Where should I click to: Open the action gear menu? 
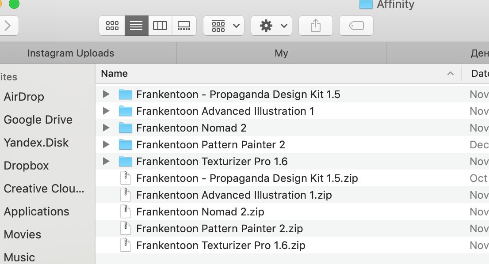271,26
